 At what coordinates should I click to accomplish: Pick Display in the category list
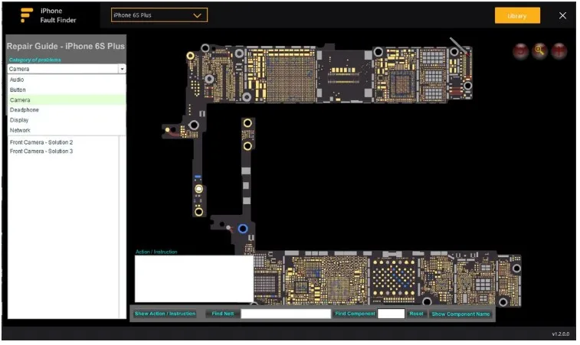[67, 120]
